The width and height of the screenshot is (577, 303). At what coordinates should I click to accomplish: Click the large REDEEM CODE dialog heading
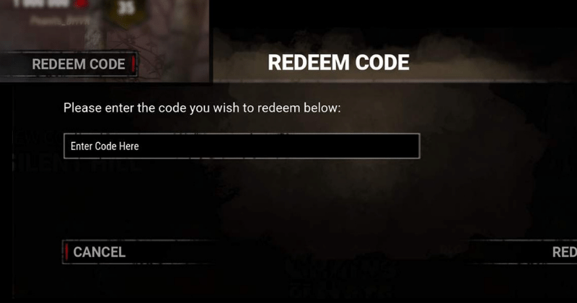tap(338, 62)
